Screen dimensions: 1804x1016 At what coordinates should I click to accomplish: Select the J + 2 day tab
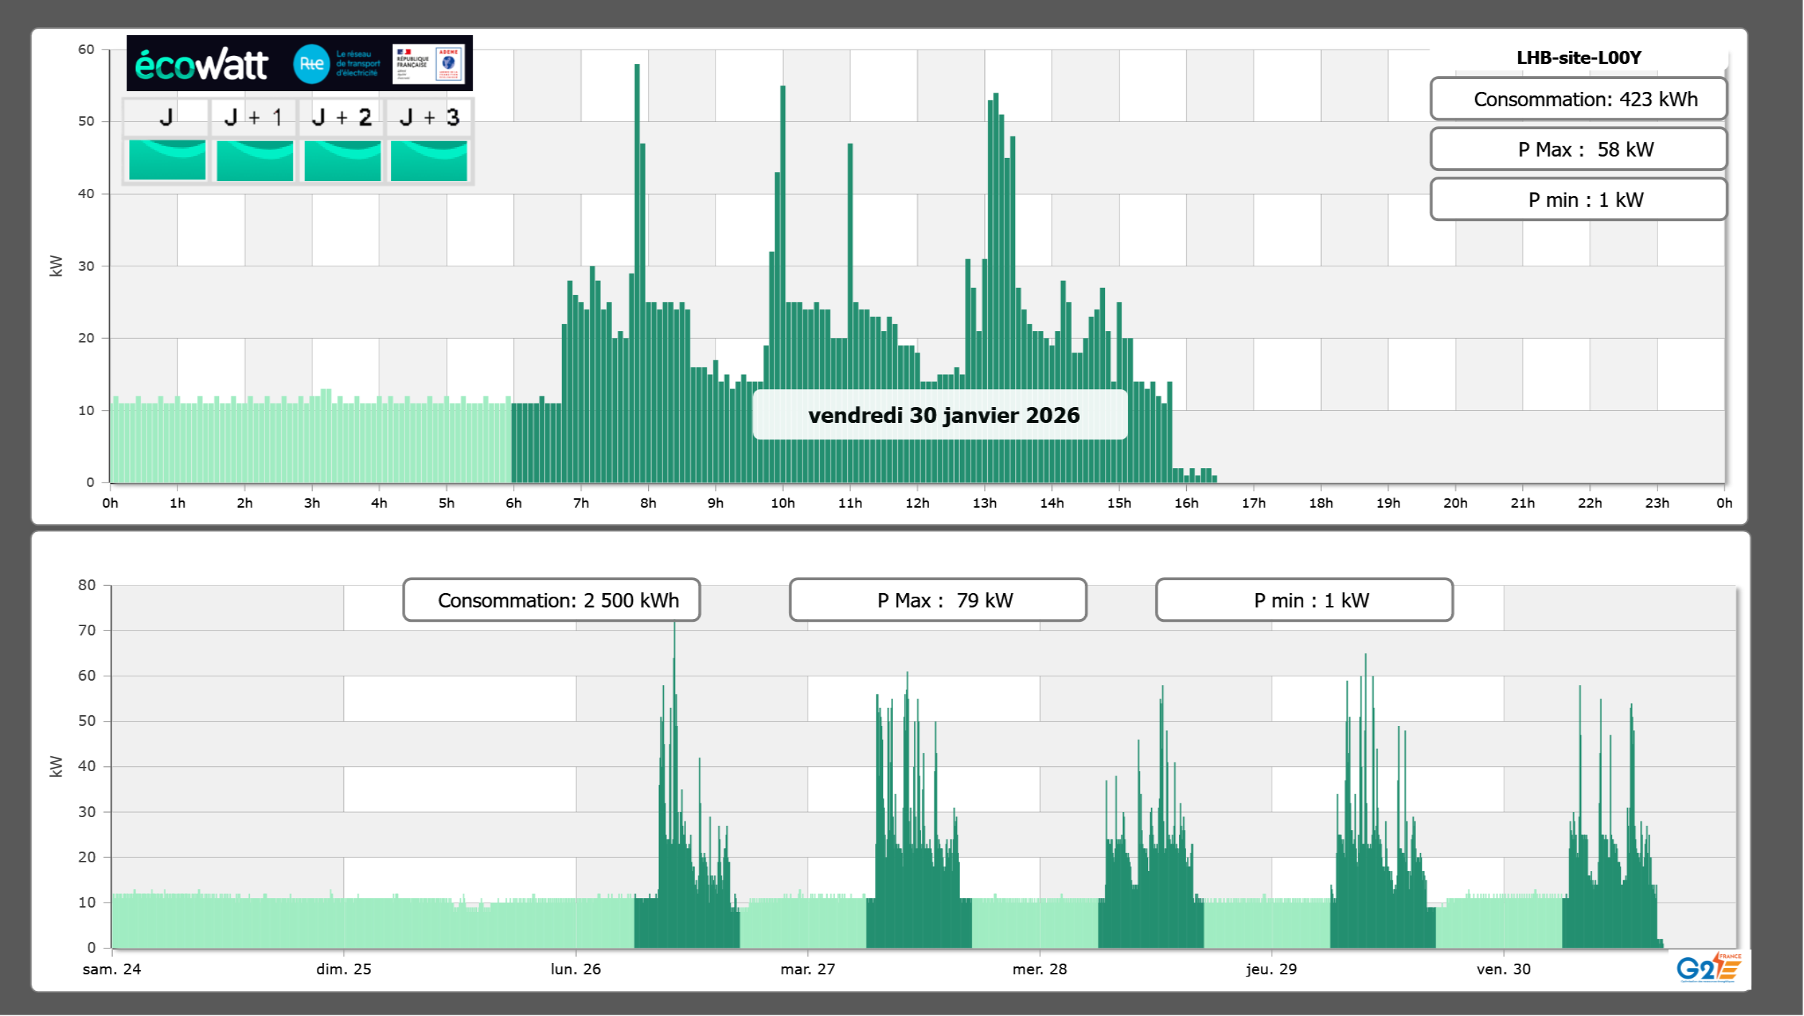(341, 117)
